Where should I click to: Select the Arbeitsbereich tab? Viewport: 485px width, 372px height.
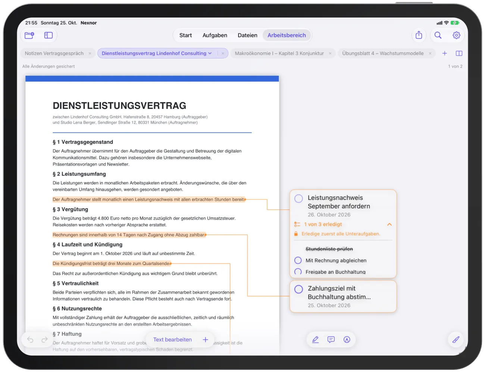287,35
